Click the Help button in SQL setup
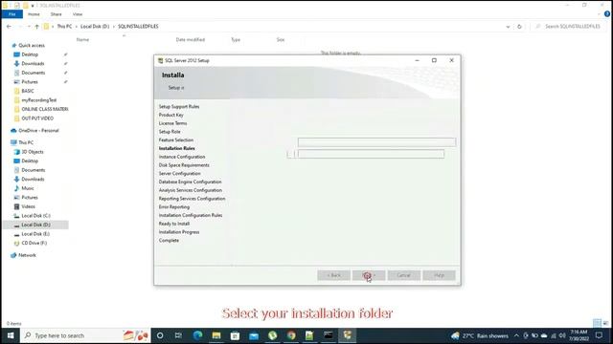 pyautogui.click(x=439, y=275)
